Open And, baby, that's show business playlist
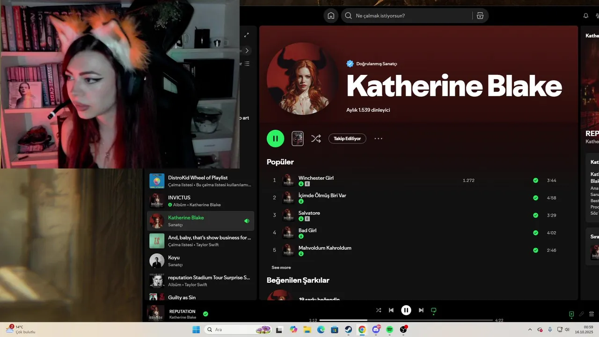Viewport: 599px width, 337px height. (x=200, y=241)
